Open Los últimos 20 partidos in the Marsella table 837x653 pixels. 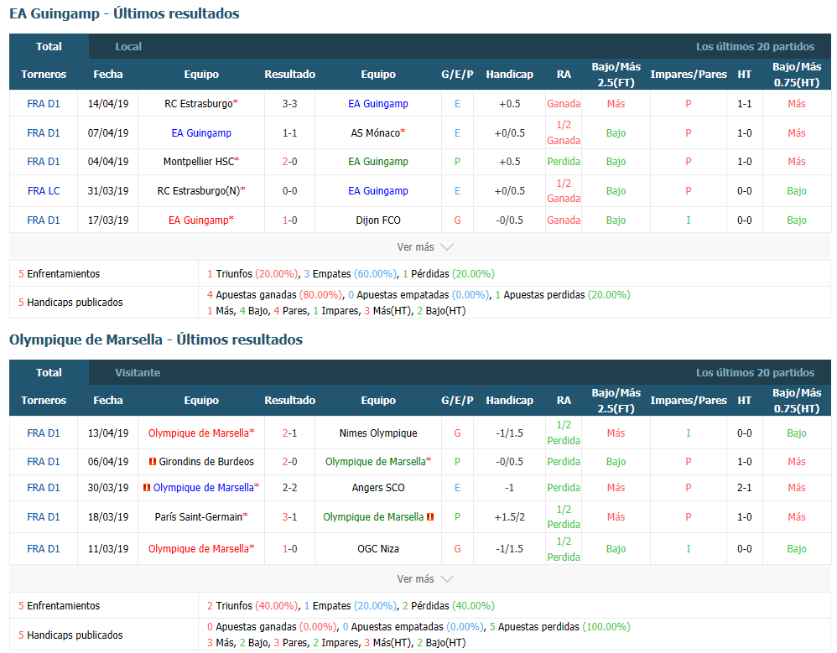pyautogui.click(x=755, y=372)
